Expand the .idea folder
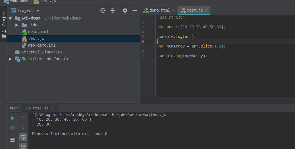This screenshot has height=149, width=295. click(17, 25)
